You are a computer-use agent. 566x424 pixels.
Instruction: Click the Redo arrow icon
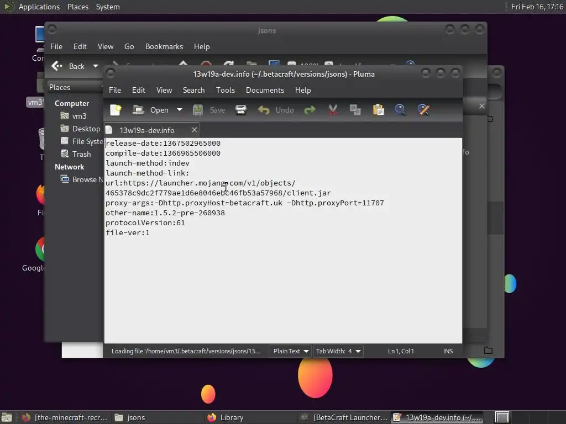tap(310, 110)
